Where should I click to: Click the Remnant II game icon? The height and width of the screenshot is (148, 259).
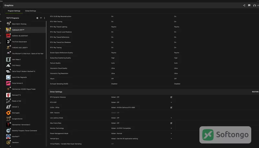8,95
